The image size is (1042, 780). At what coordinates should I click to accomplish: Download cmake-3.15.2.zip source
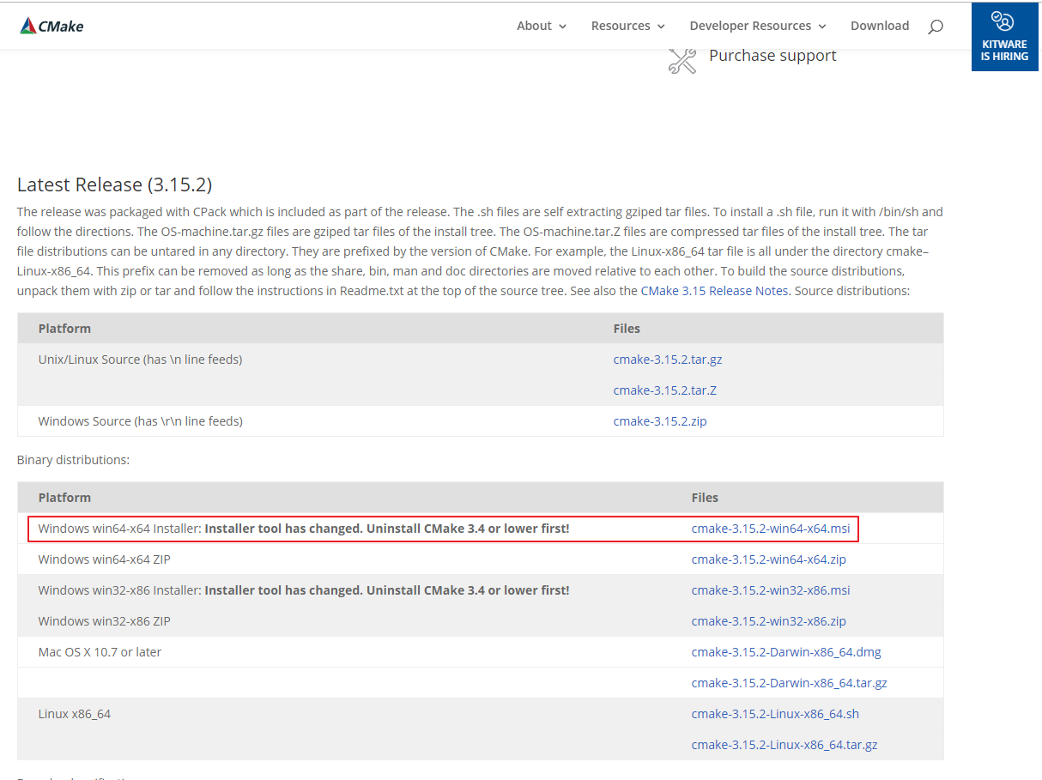click(660, 421)
